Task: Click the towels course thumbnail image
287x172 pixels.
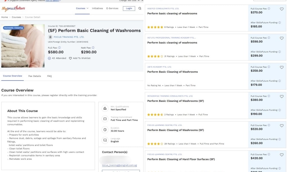Action: click(23, 46)
